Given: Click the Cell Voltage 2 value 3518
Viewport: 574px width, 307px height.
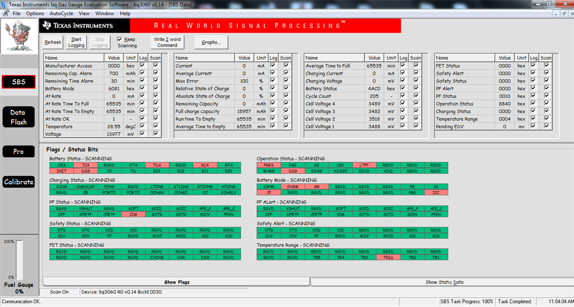Looking at the screenshot, I should tap(375, 119).
